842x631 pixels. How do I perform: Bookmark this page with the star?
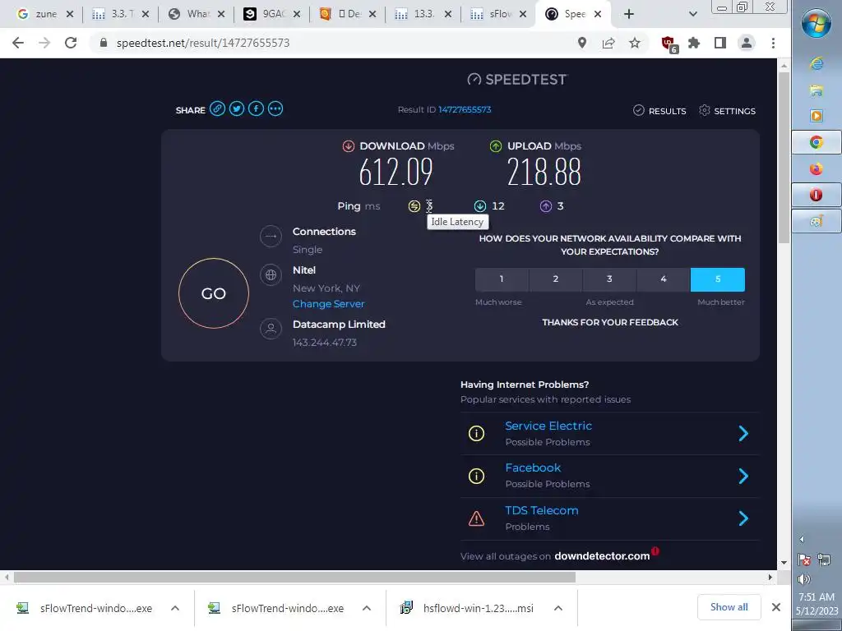point(635,43)
